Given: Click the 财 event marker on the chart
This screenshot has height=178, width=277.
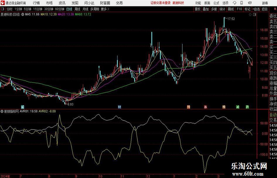Looking at the screenshot, I should pos(120,107).
